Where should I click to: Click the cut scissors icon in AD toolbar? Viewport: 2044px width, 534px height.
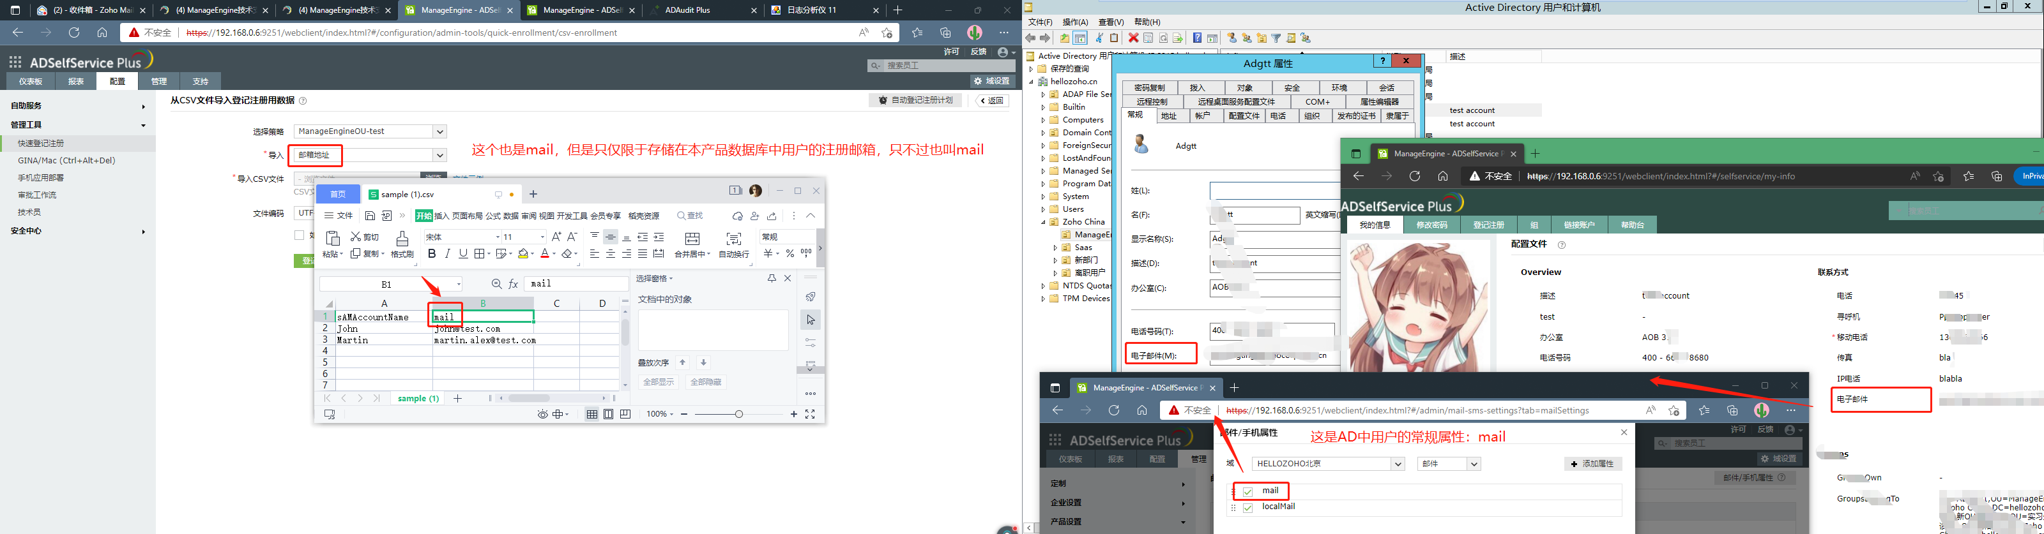(x=1099, y=38)
